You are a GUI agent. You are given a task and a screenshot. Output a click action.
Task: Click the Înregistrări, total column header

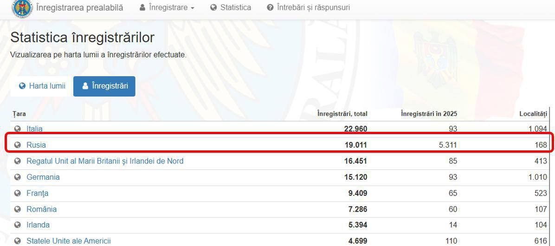[x=342, y=114]
